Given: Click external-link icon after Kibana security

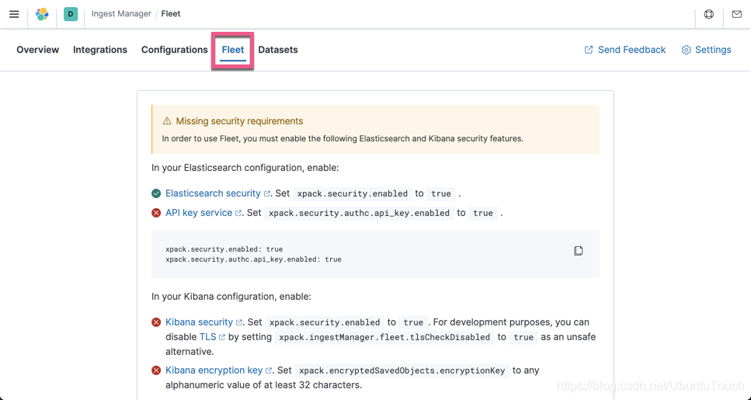Looking at the screenshot, I should click(239, 322).
